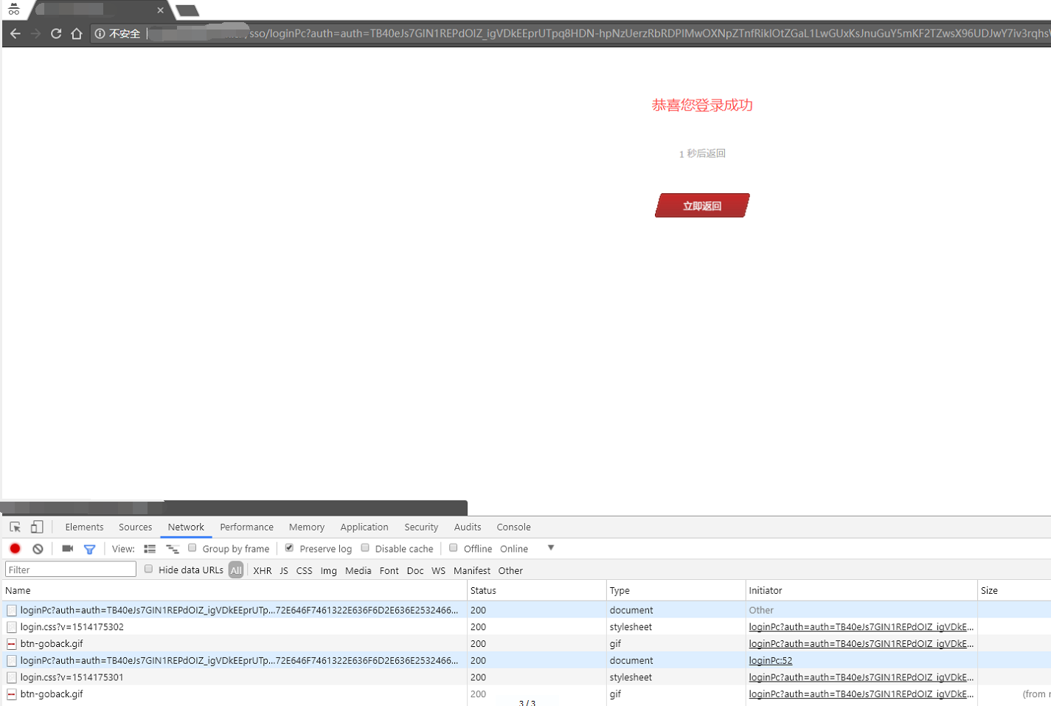Toggle the device toolbar icon

coord(37,527)
